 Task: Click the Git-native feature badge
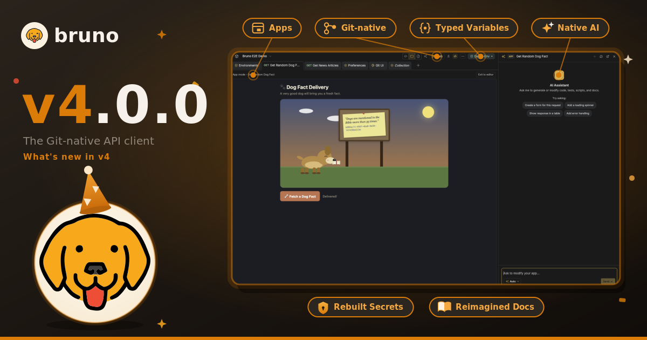(x=355, y=28)
